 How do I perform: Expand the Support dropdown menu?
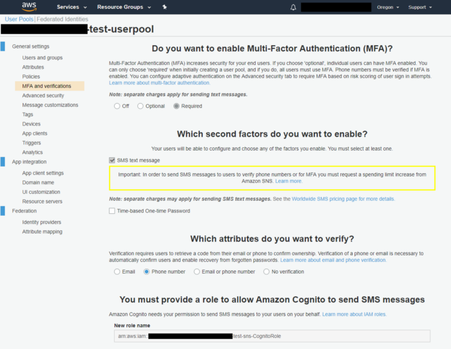click(420, 7)
